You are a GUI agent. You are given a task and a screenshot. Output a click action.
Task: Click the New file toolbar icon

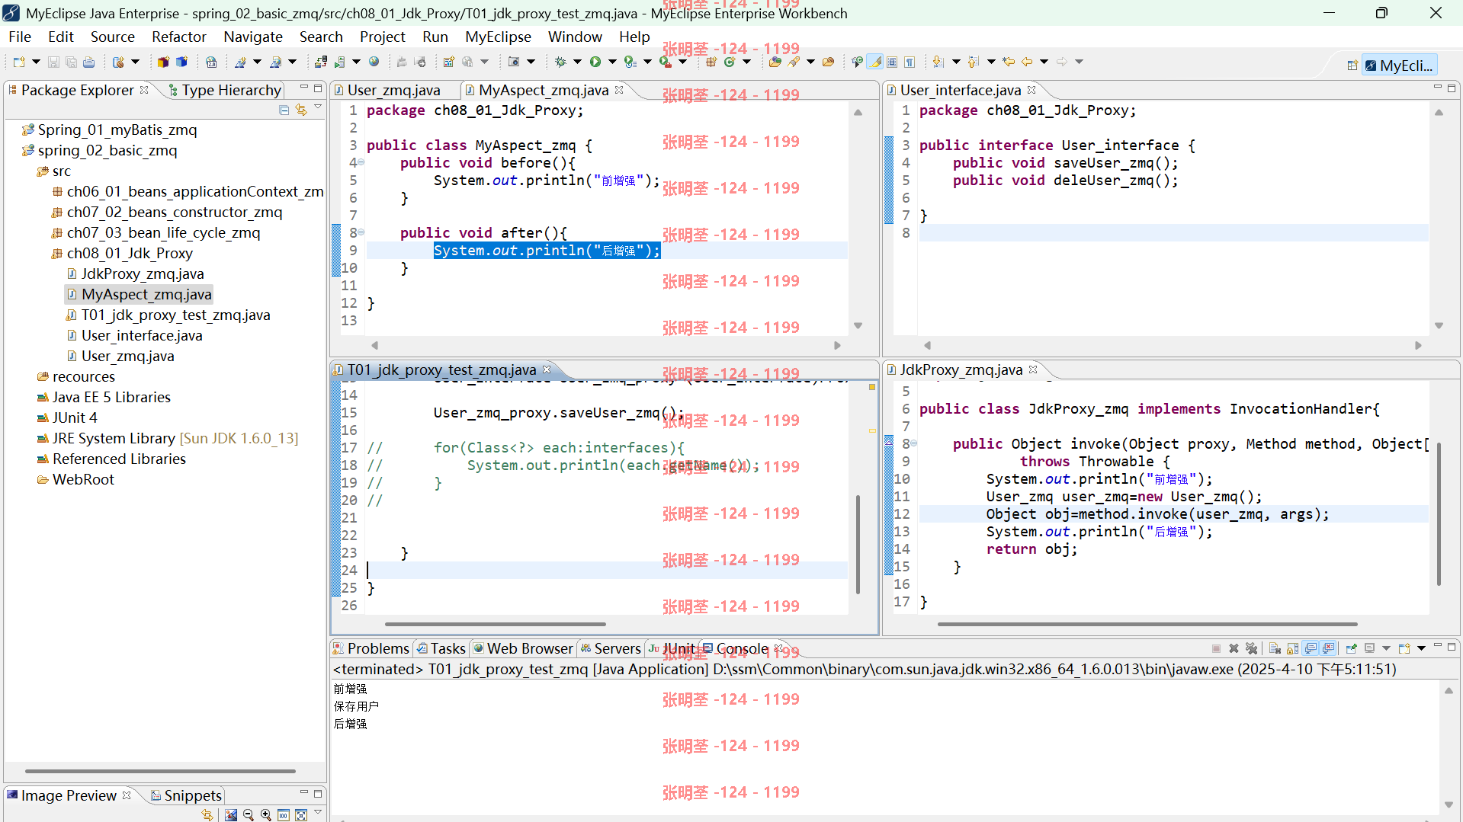[x=19, y=62]
